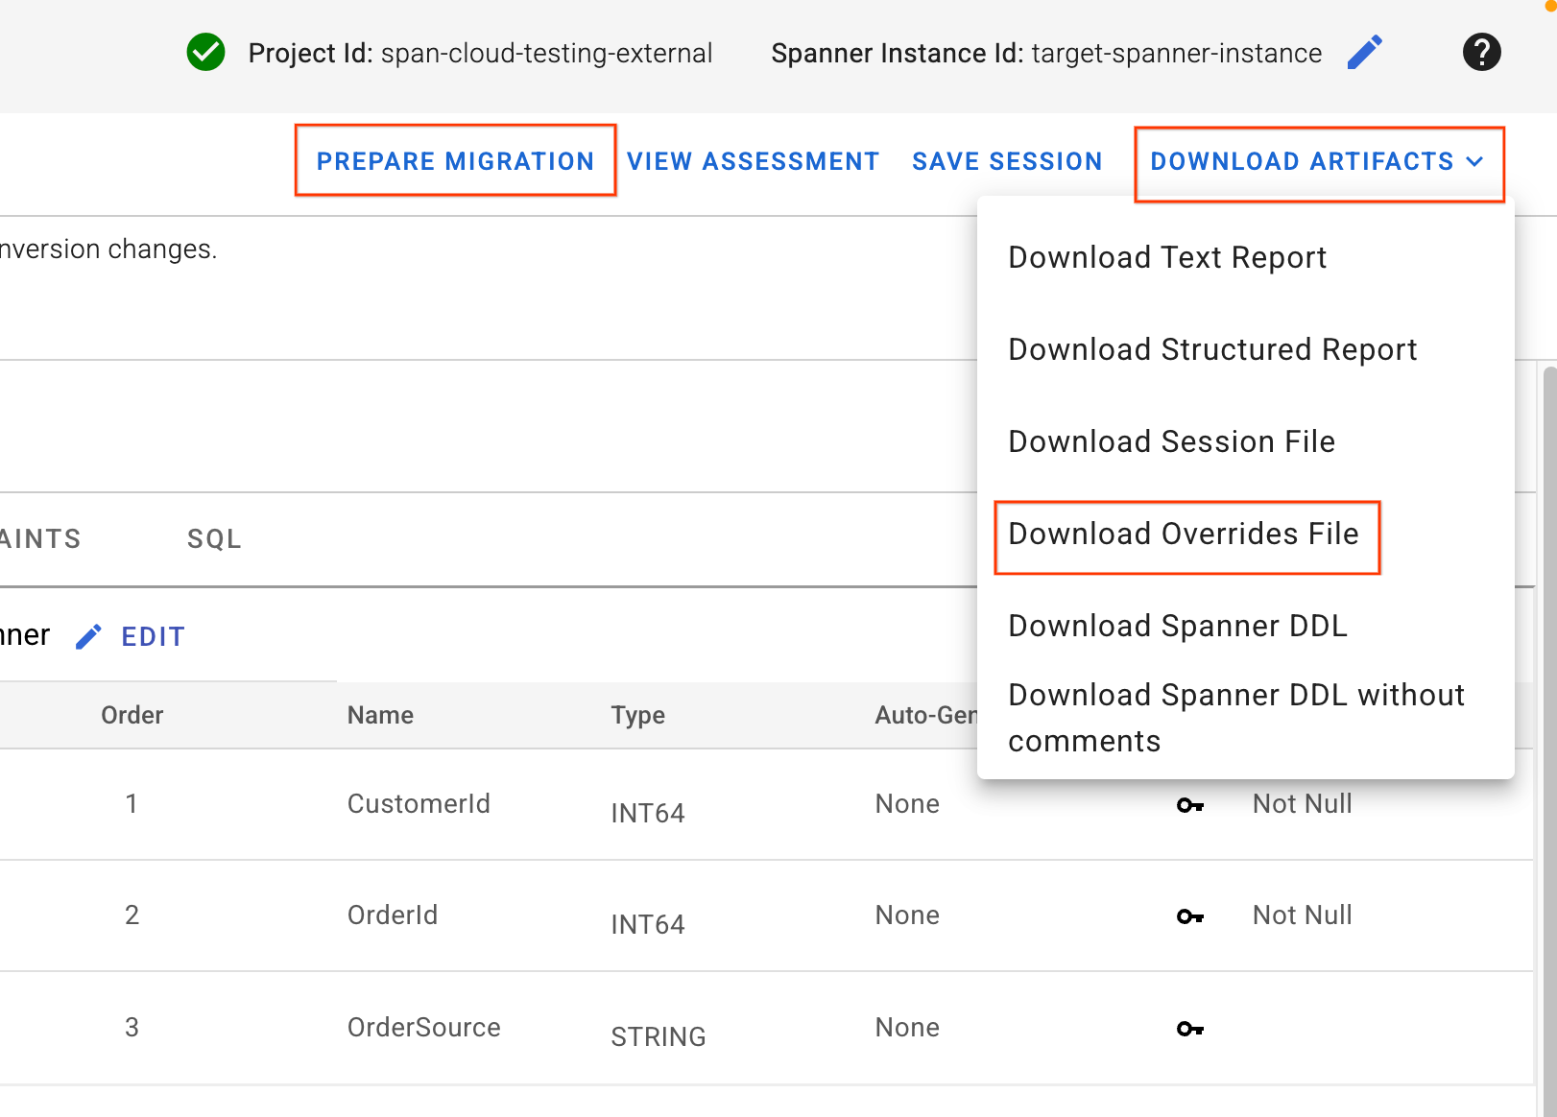
Task: Select Download Text Report
Action: point(1166,257)
